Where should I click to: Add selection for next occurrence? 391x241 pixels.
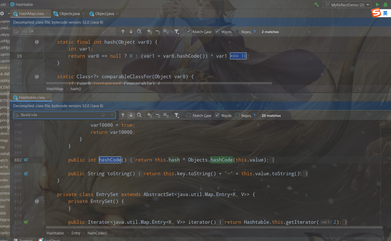pyautogui.click(x=150, y=115)
